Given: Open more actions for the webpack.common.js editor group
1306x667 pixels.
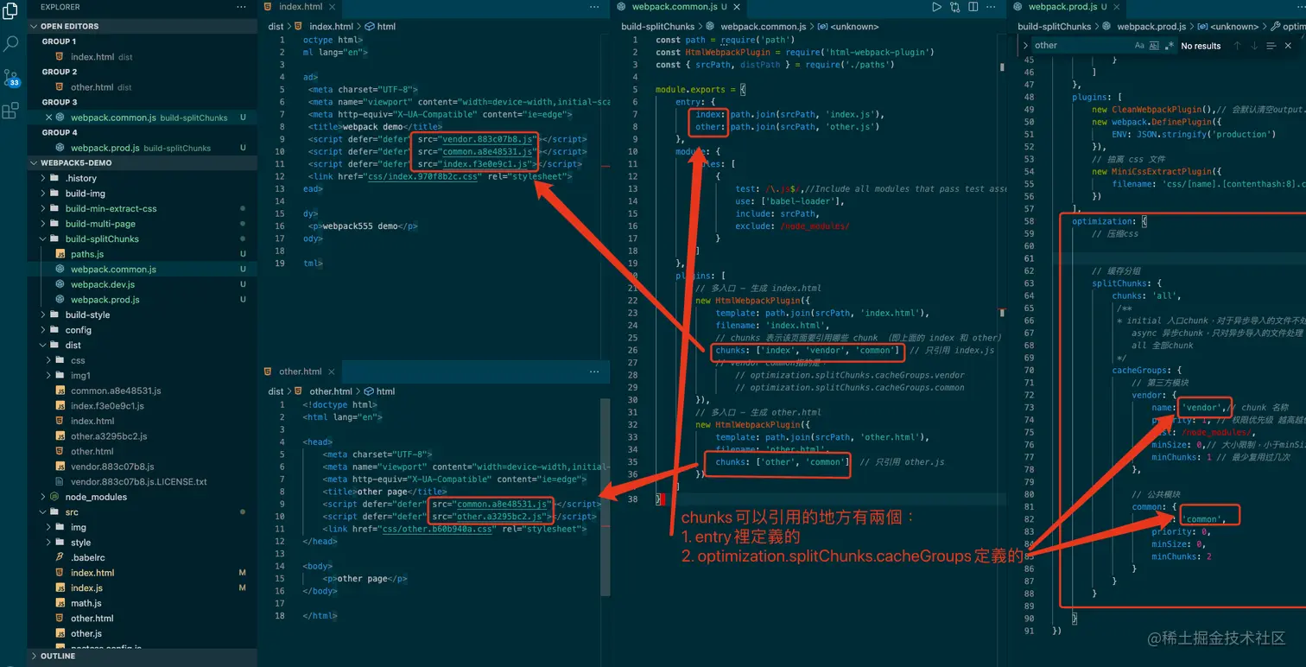Looking at the screenshot, I should [x=992, y=7].
